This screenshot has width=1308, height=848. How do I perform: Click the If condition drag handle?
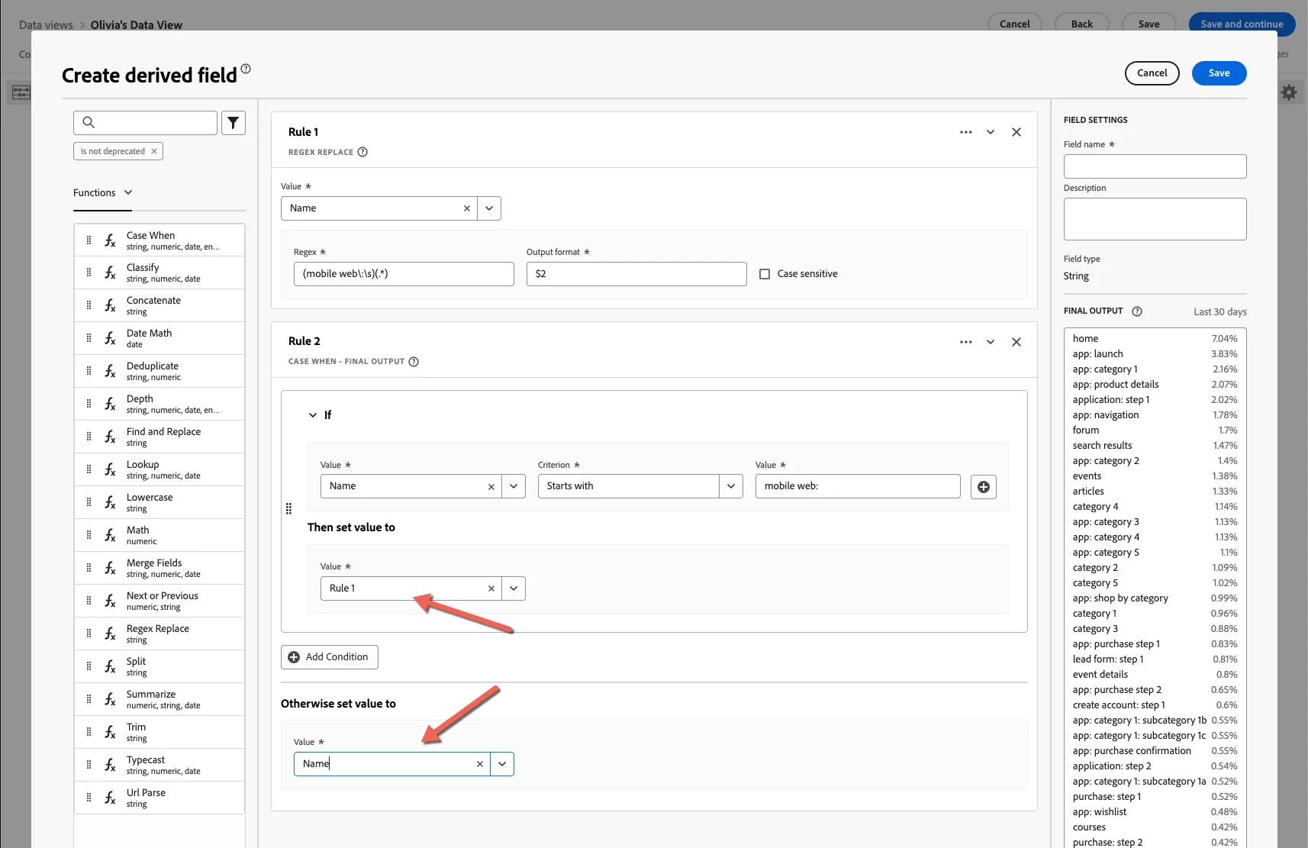click(288, 509)
